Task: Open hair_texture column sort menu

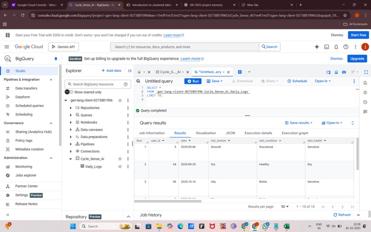Action: click(x=229, y=140)
